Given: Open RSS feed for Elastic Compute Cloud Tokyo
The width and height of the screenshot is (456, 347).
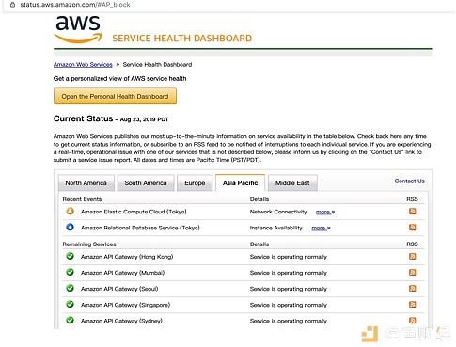Looking at the screenshot, I should click(412, 212).
